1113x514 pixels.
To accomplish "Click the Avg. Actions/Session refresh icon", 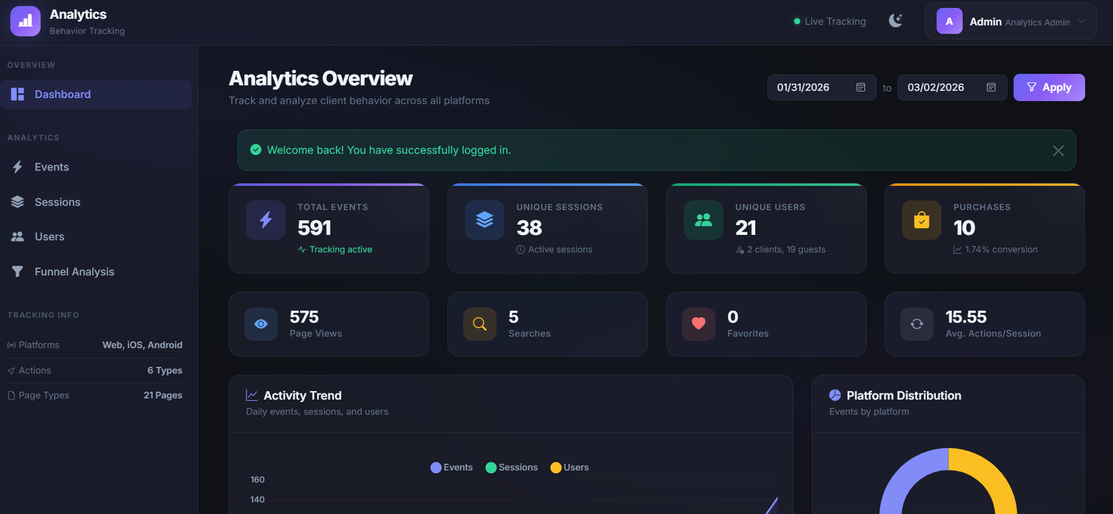I will coord(917,324).
